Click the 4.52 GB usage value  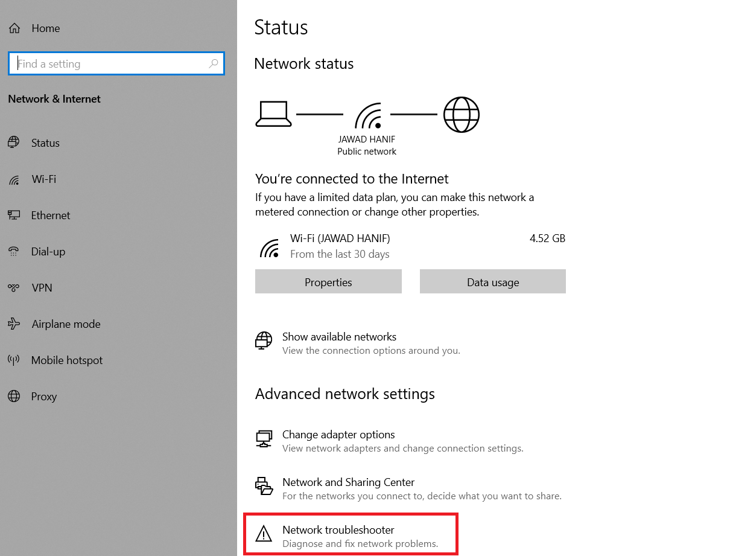[x=547, y=238]
